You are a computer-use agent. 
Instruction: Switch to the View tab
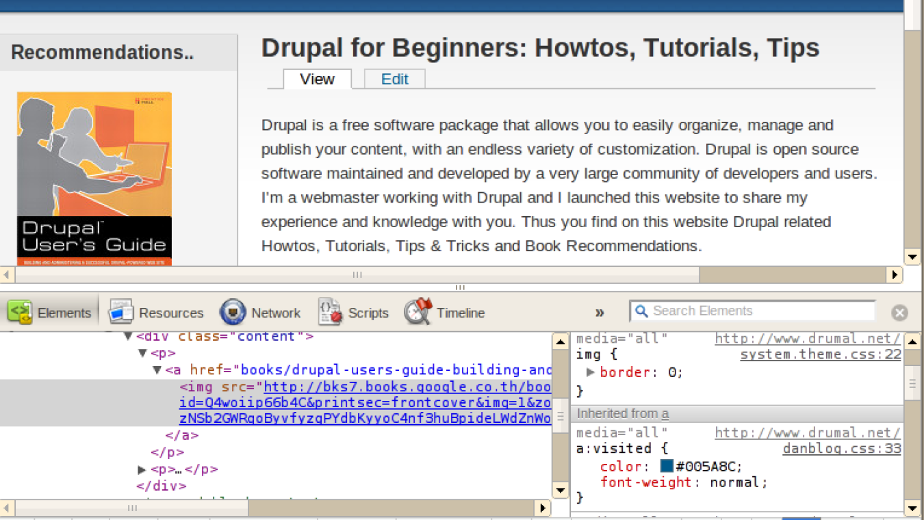(318, 79)
